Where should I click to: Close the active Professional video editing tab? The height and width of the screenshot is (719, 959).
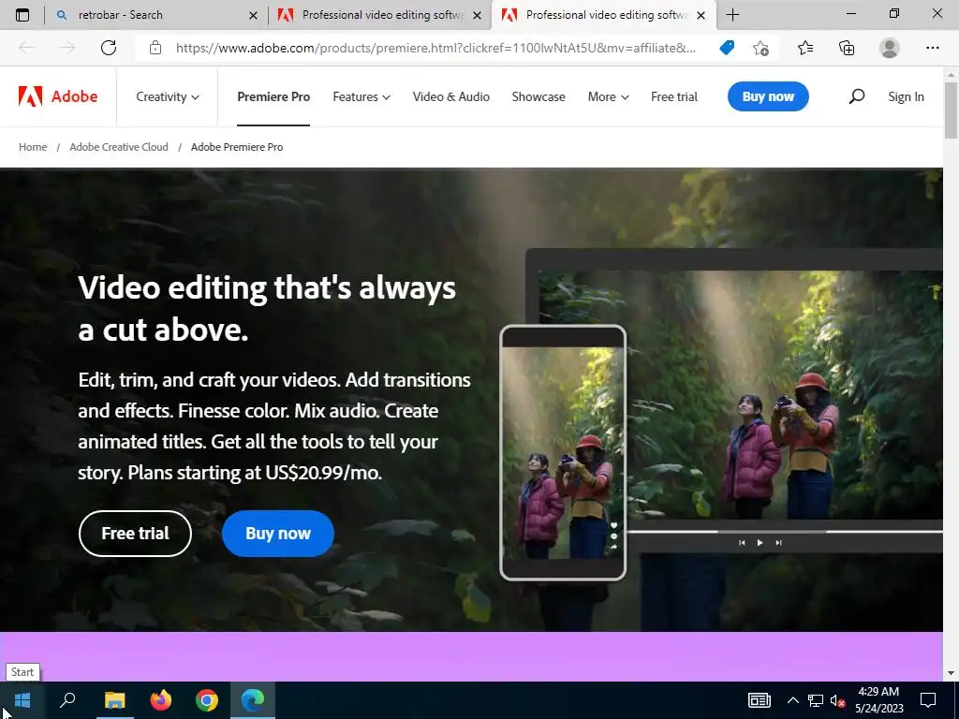tap(701, 15)
